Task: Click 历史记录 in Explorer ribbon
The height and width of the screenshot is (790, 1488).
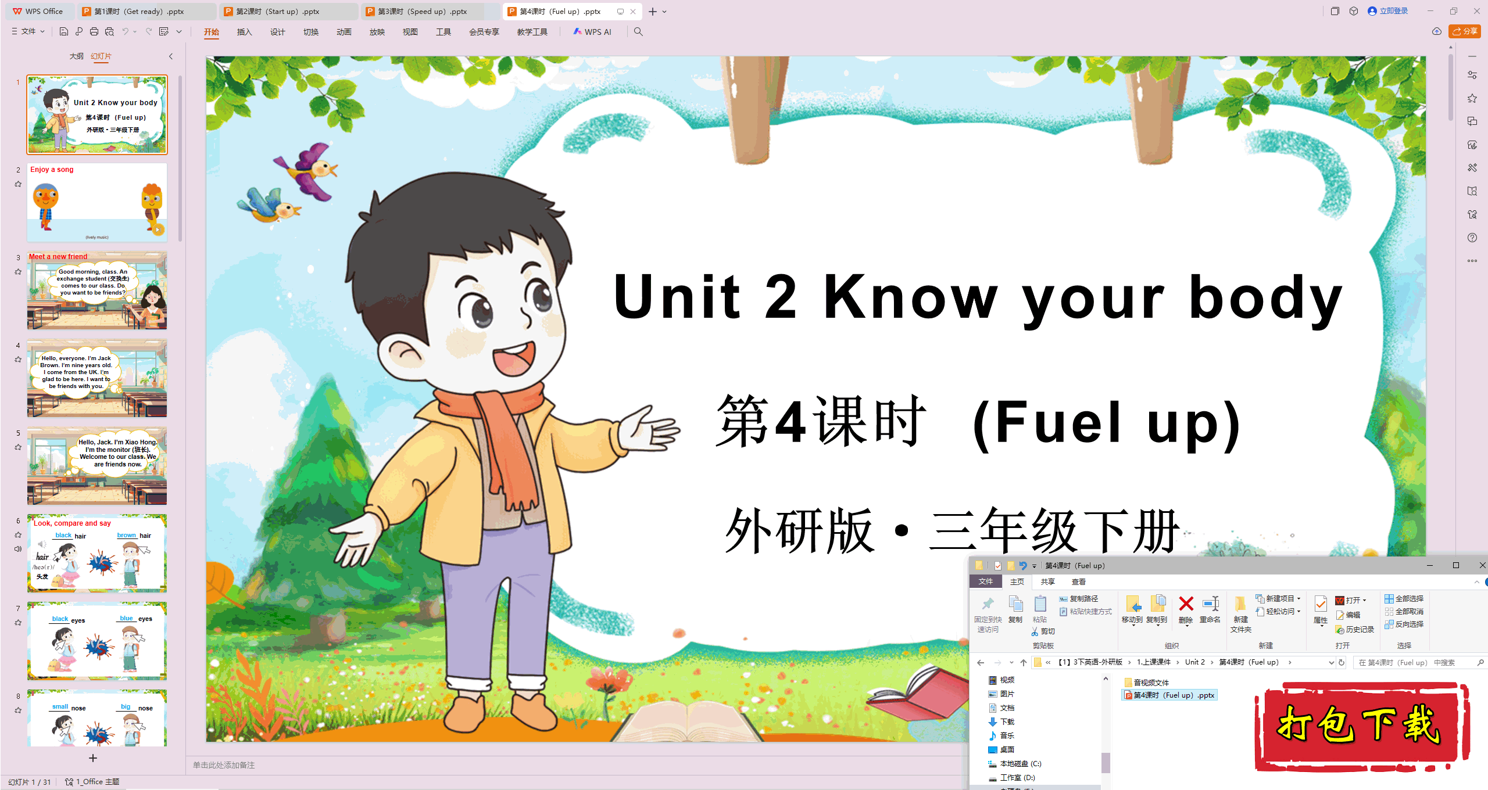Action: [x=1355, y=630]
